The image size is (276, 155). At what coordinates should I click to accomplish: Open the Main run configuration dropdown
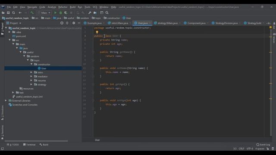pos(44,13)
